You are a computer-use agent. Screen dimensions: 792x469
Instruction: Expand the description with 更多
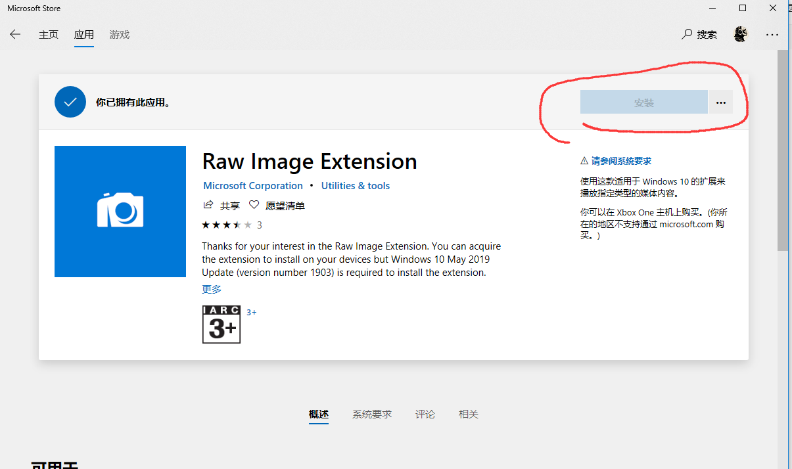[x=211, y=289]
